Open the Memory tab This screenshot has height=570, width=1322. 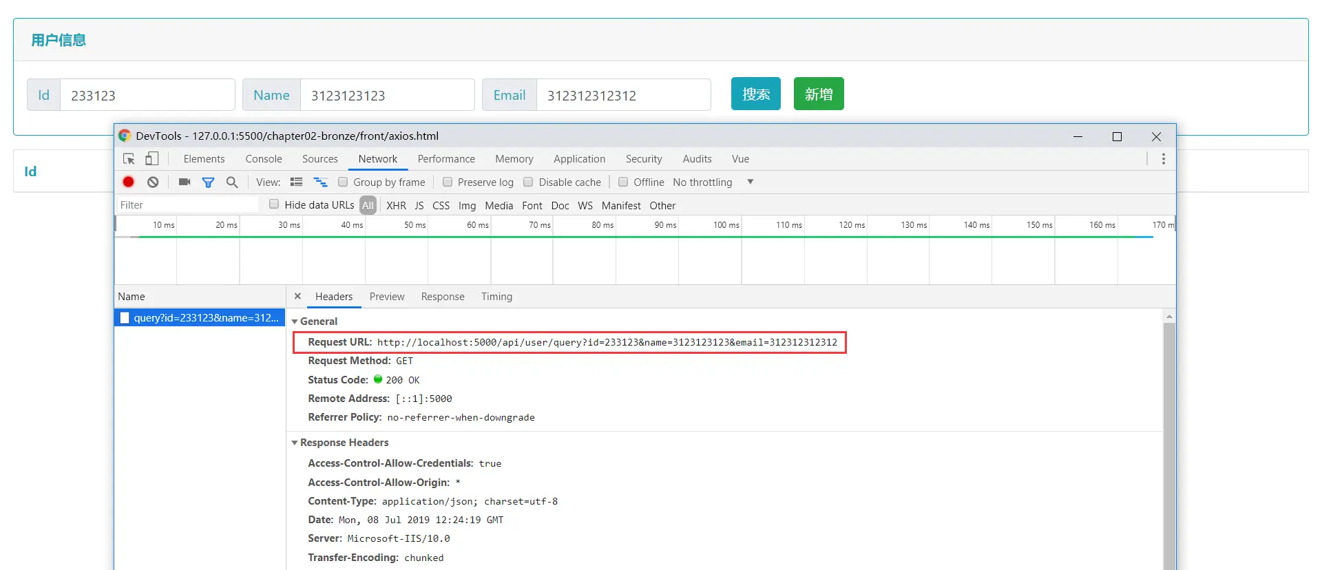pos(514,159)
